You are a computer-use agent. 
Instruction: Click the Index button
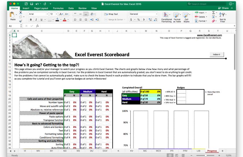[217, 55]
